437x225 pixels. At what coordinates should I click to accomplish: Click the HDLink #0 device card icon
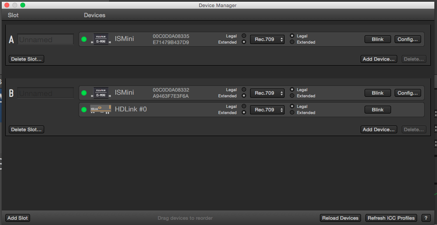pos(99,110)
